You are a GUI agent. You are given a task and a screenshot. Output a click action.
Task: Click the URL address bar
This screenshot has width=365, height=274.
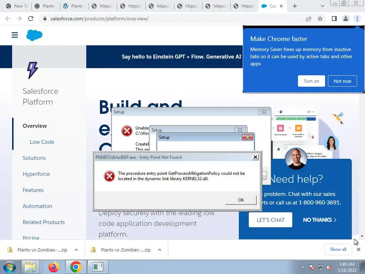coord(172,19)
